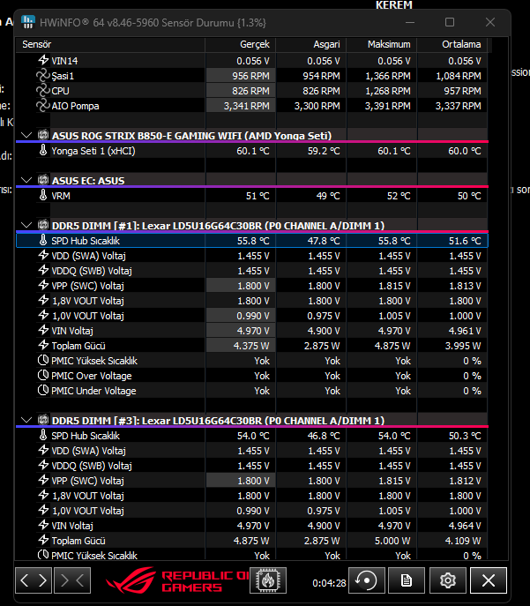
Task: Click DIMM #1 VDD (SWA) bolt icon
Action: pyautogui.click(x=43, y=255)
